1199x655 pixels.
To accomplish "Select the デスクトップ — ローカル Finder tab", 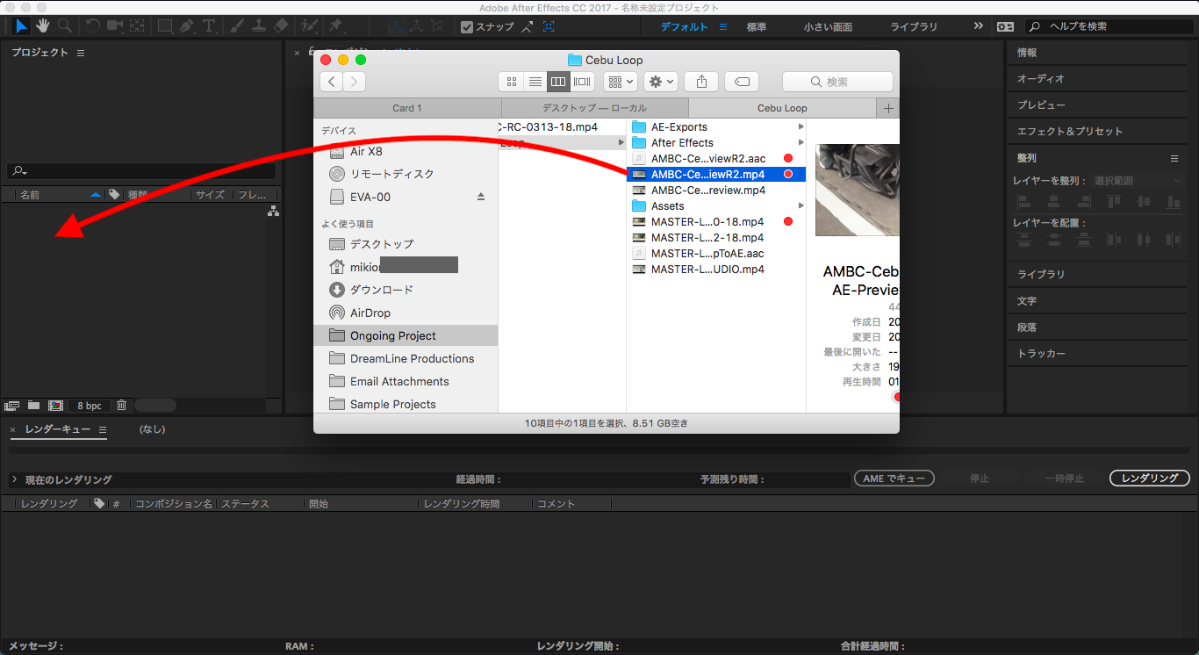I will pyautogui.click(x=595, y=108).
